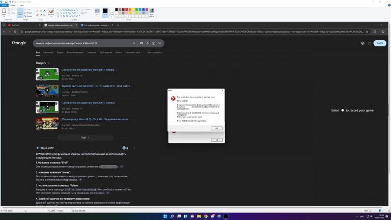Open the Outline dropdown in Shapes
This screenshot has height=220, width=391.
click(x=86, y=10)
